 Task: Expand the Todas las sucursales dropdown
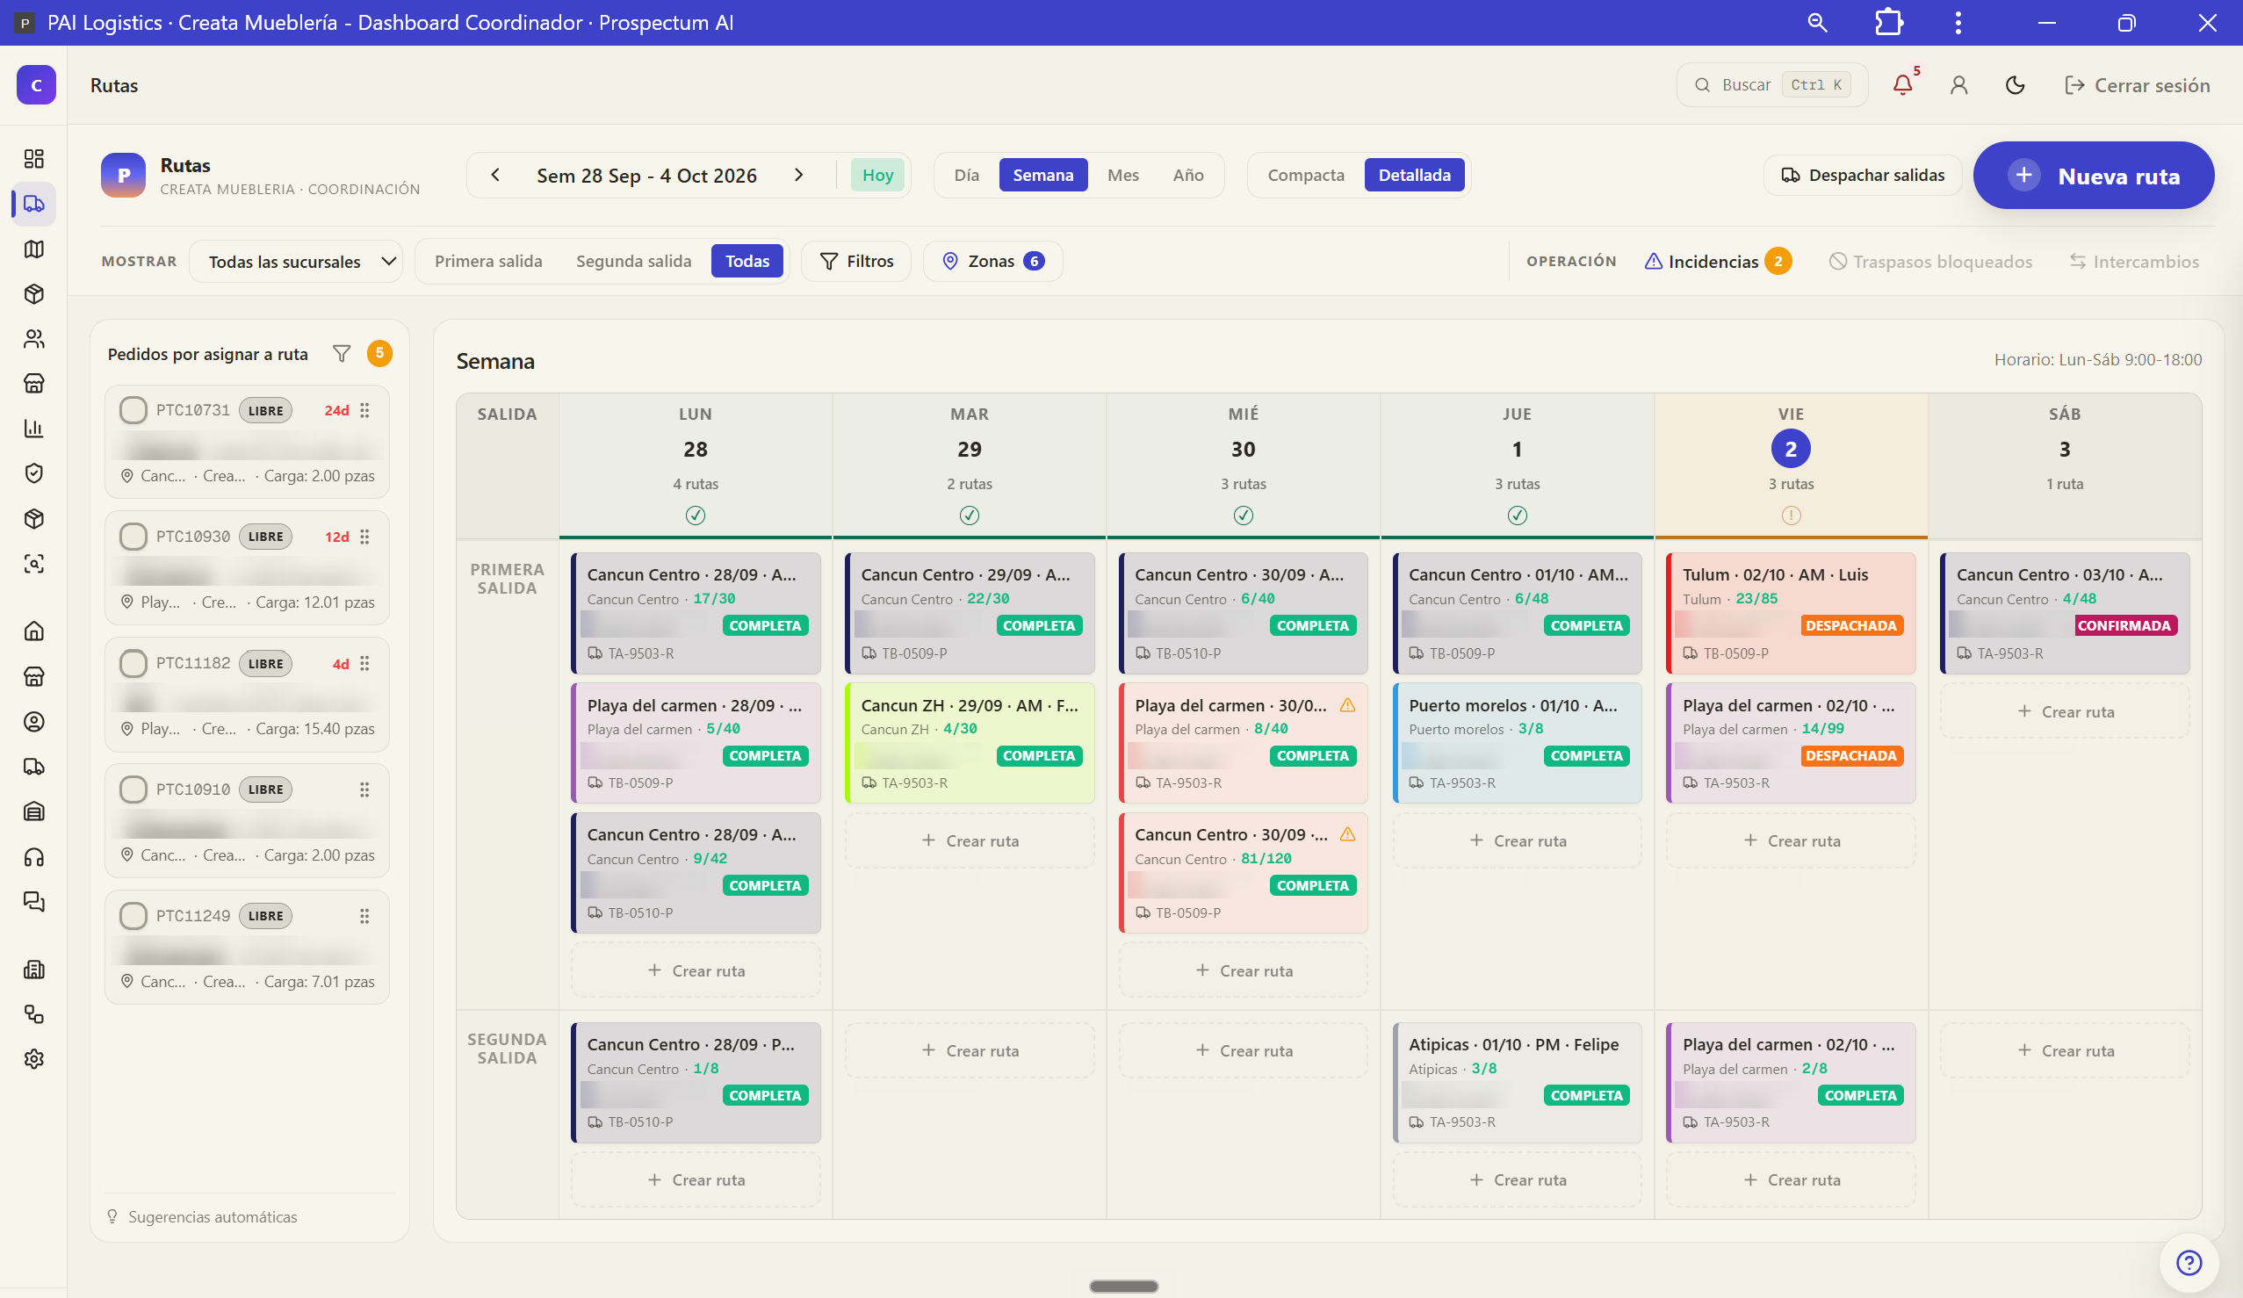296,262
